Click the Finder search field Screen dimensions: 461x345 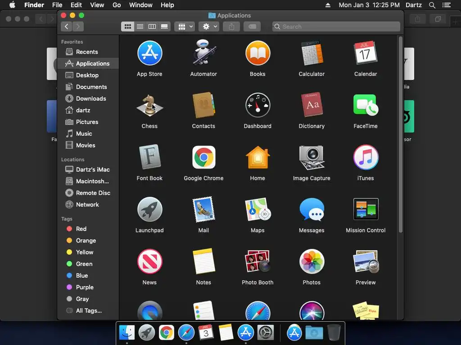[x=336, y=27]
